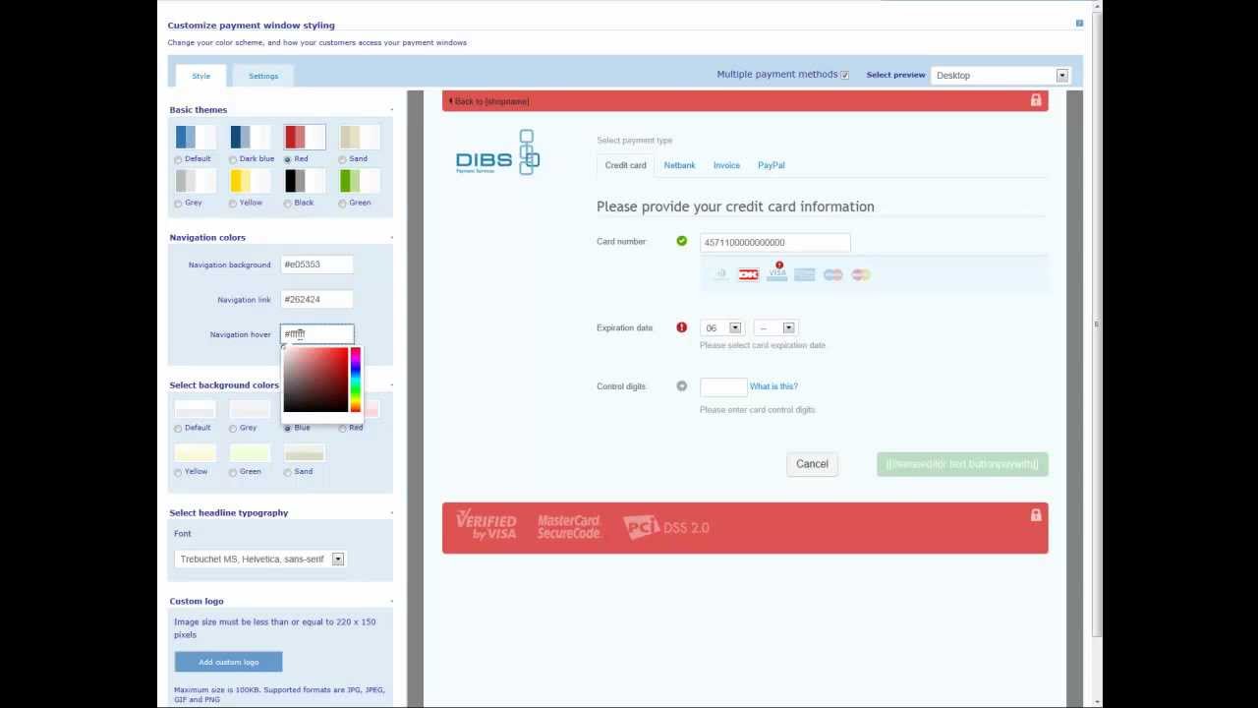
Task: Click the green checkmark beside Card number
Action: tap(681, 241)
